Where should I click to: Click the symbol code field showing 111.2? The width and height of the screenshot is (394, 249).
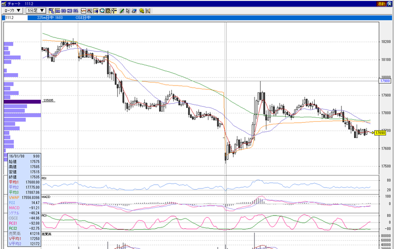pos(15,18)
